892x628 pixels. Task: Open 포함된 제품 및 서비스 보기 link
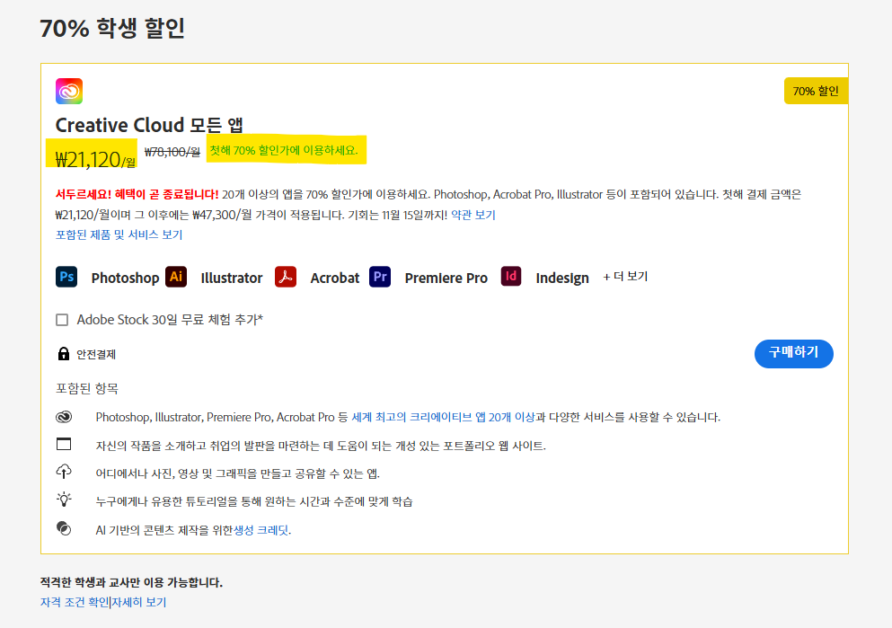coord(119,234)
